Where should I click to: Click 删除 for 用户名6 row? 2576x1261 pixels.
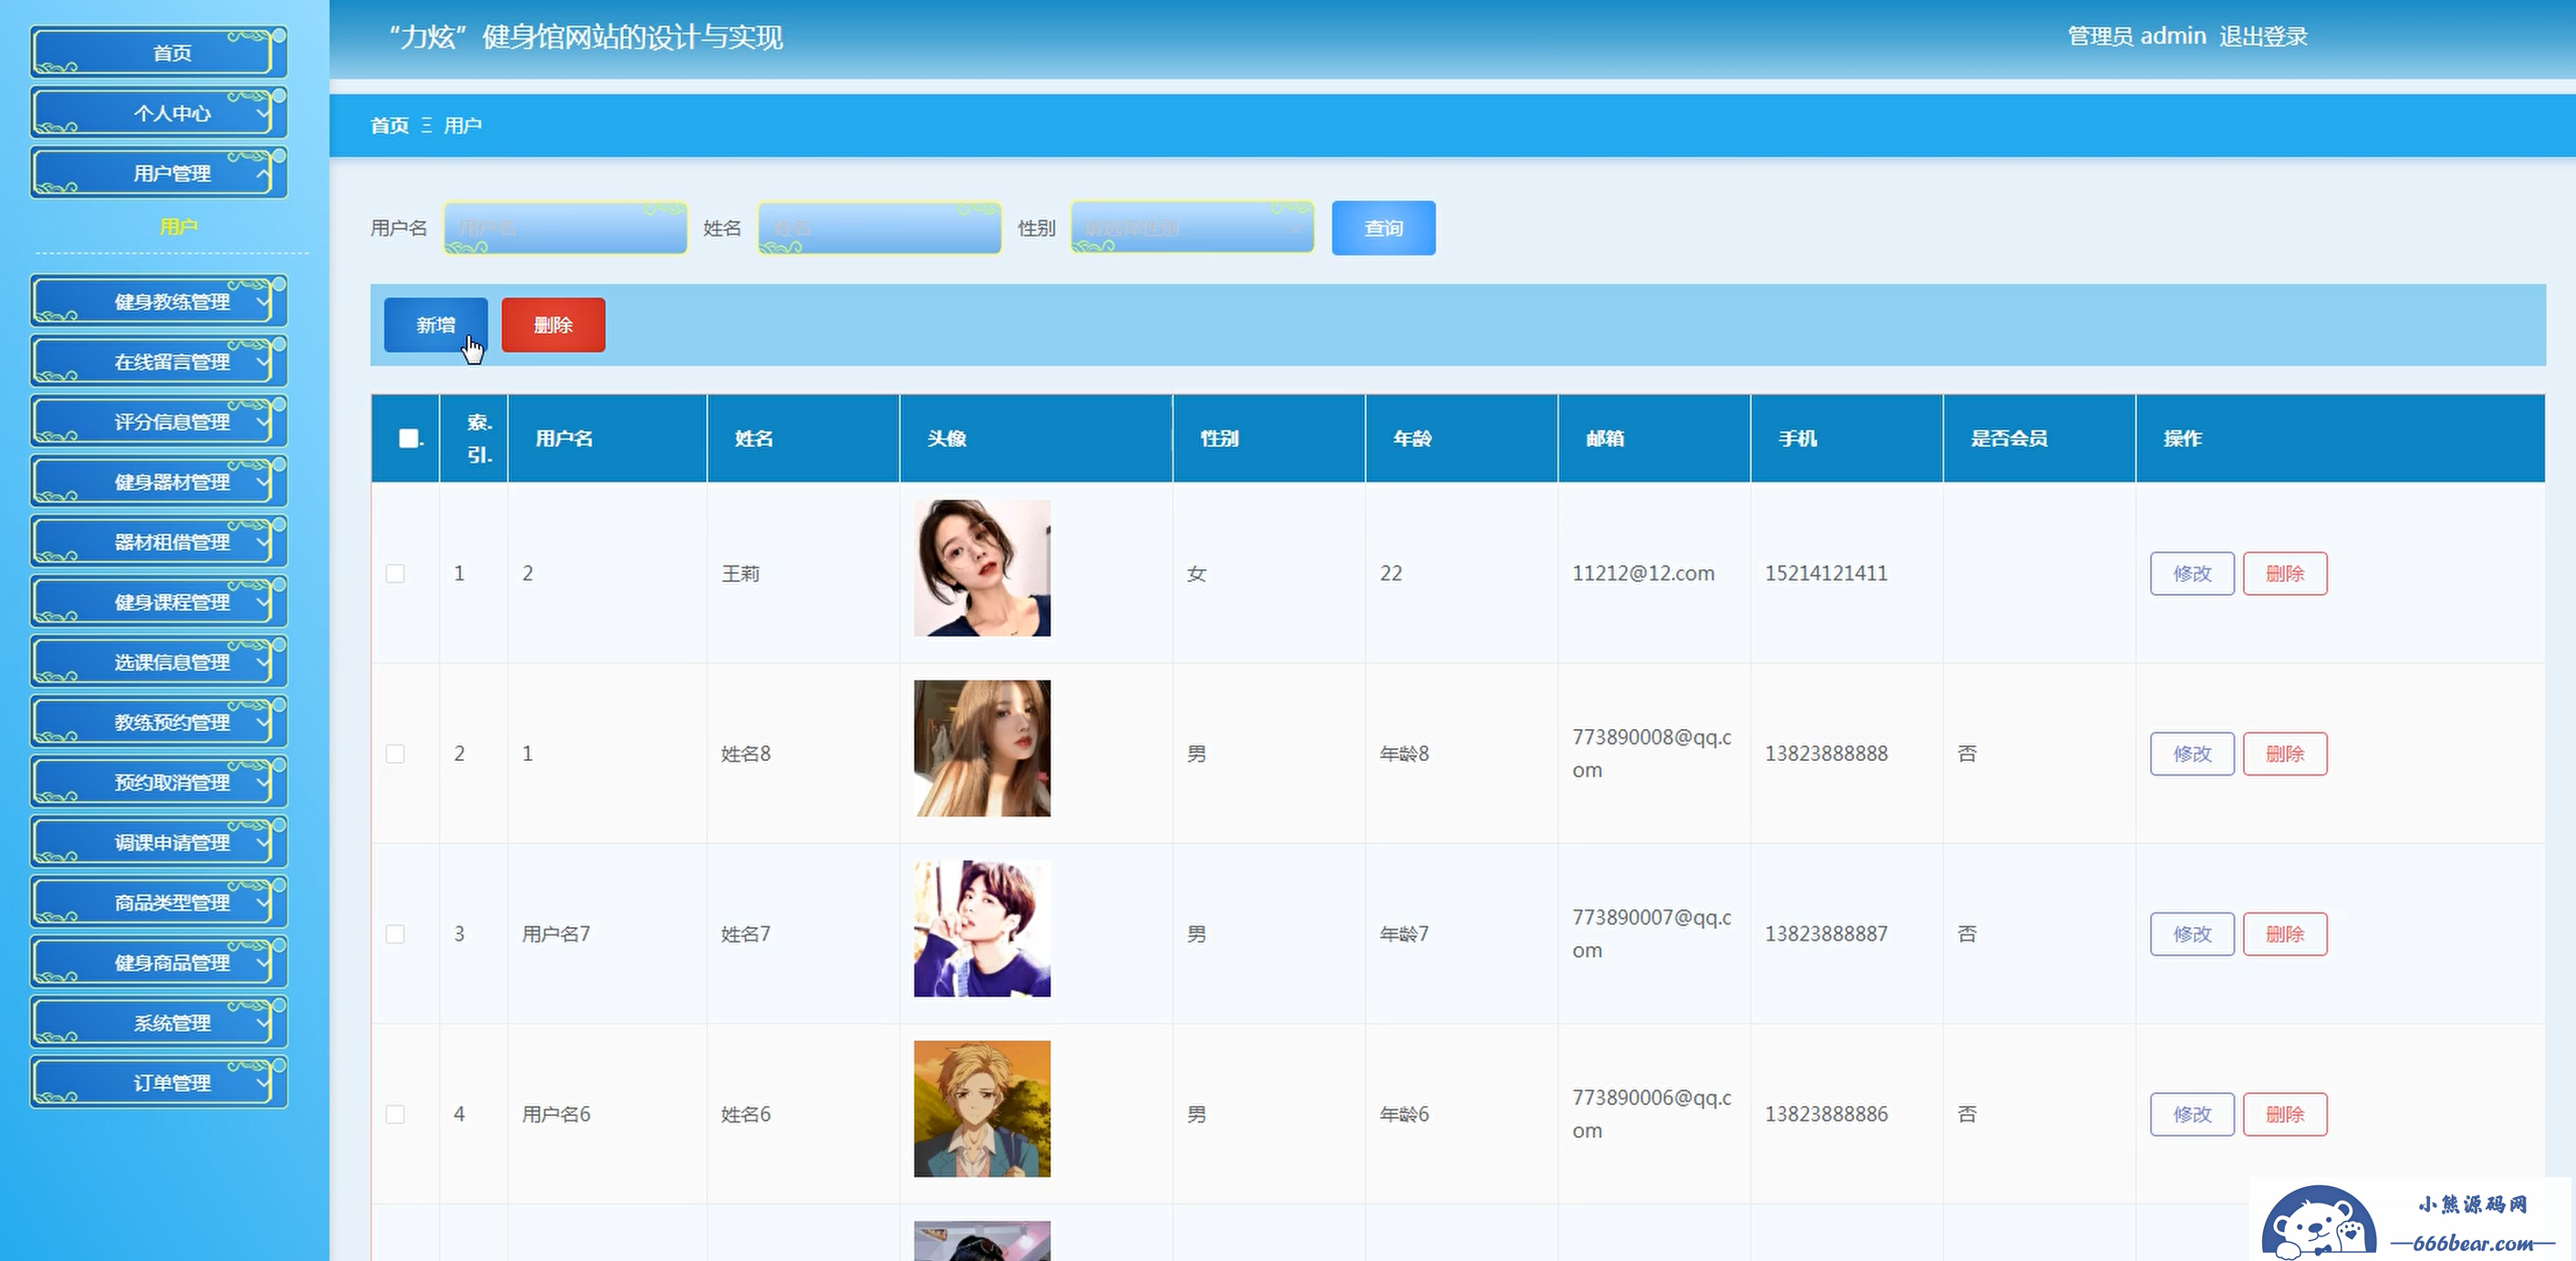coord(2285,1113)
